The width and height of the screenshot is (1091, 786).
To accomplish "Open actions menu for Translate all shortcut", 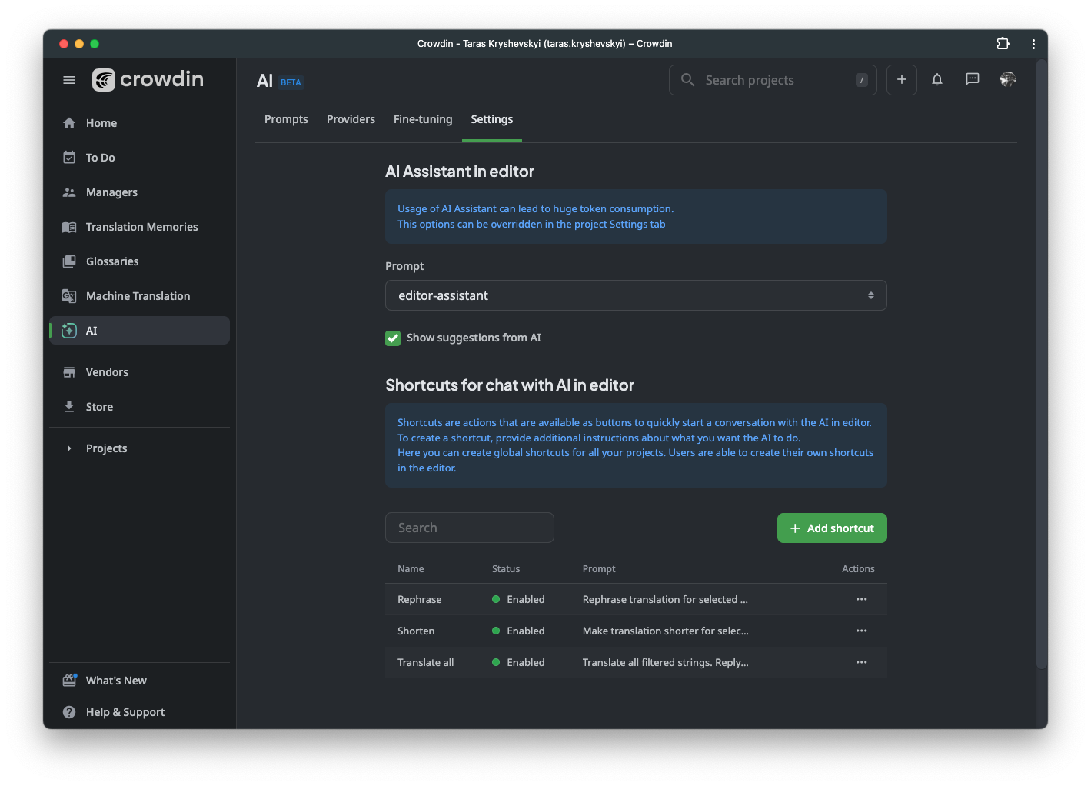I will point(862,662).
